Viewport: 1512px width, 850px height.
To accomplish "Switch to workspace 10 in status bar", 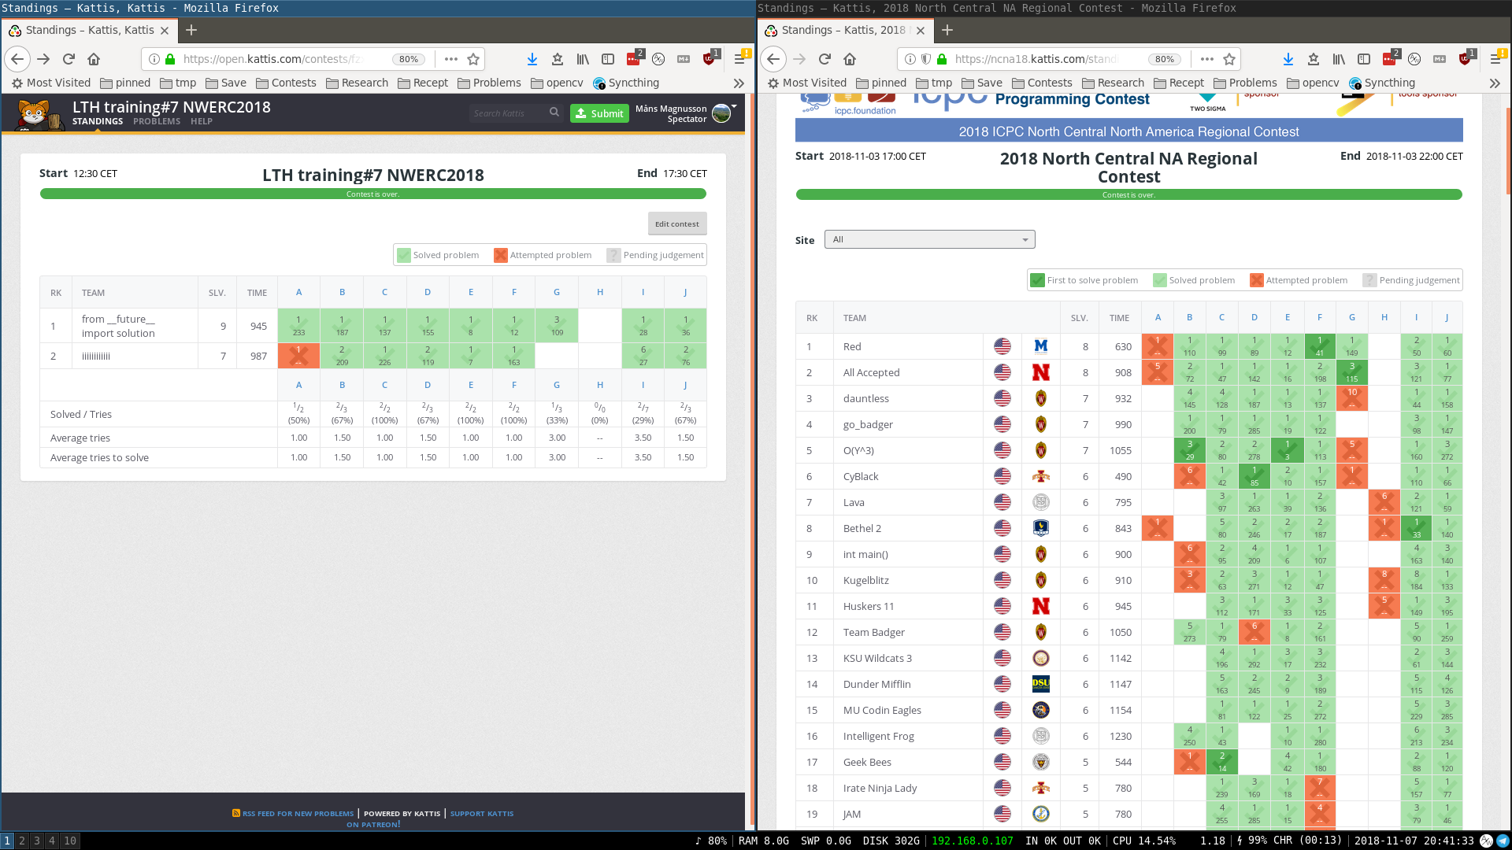I will (x=70, y=841).
